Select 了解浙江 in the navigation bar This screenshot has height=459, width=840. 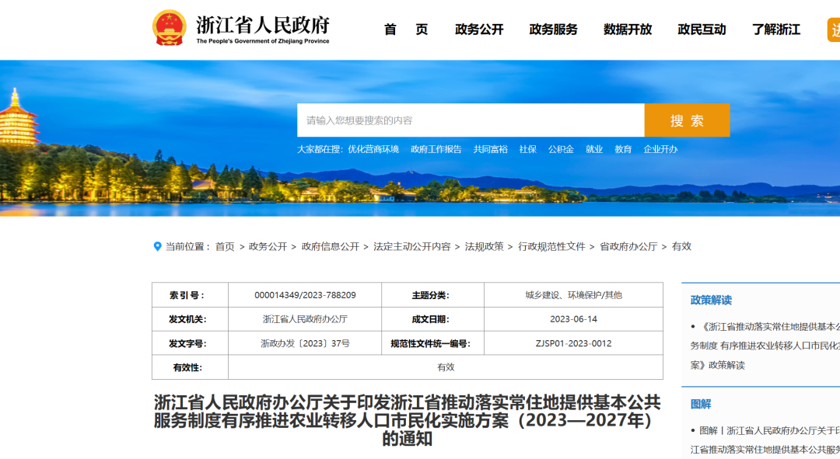(775, 30)
